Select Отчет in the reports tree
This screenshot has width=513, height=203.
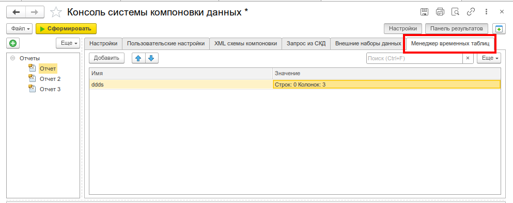tap(48, 69)
